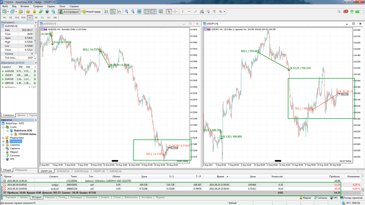Screen dimensions: 365x205
Task: Open the new chart dropdown arrow
Action: click(x=8, y=12)
